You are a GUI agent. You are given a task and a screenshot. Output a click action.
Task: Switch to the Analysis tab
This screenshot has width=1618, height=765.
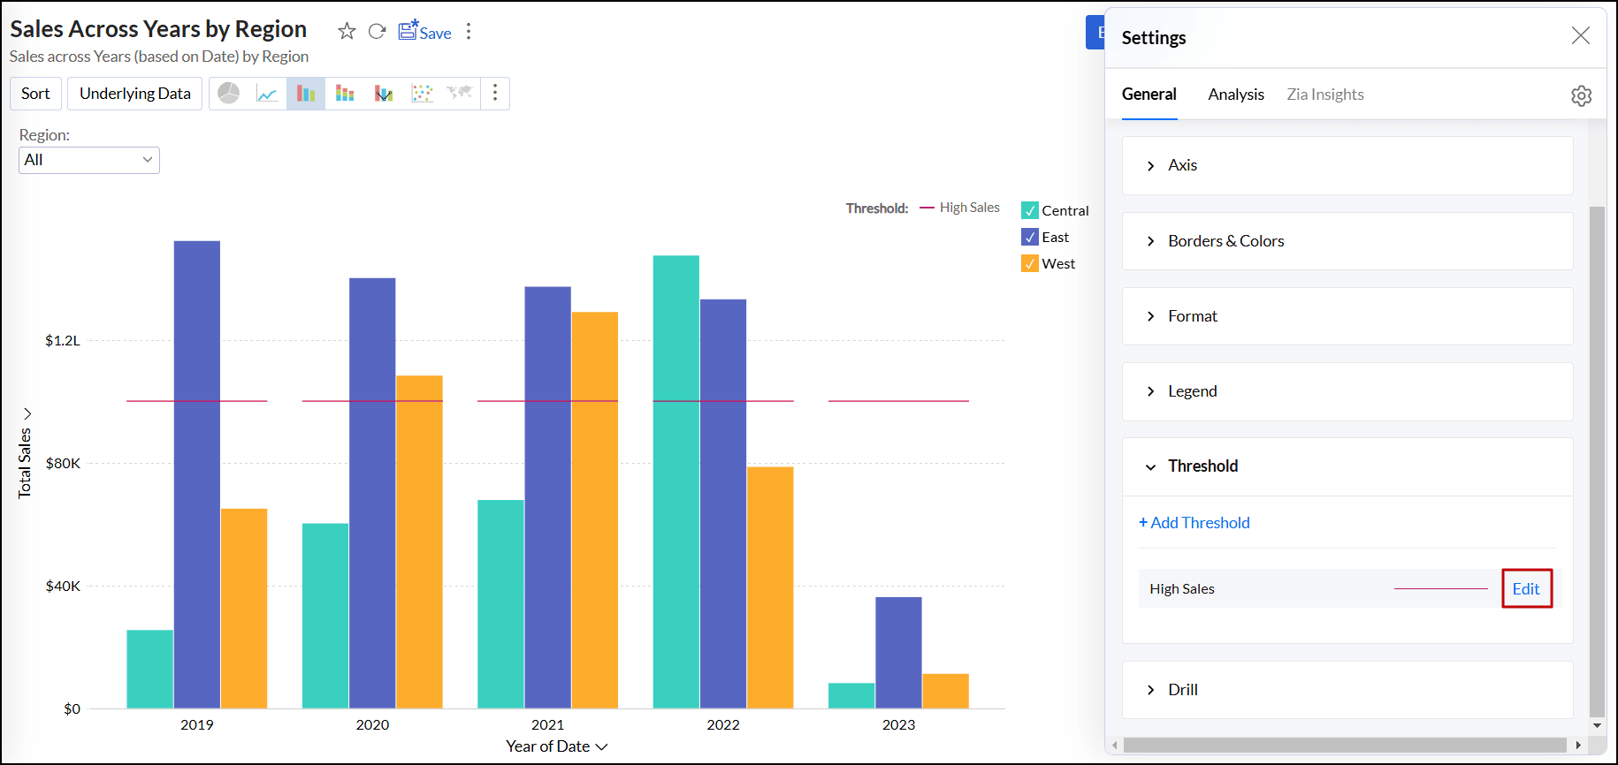point(1235,95)
